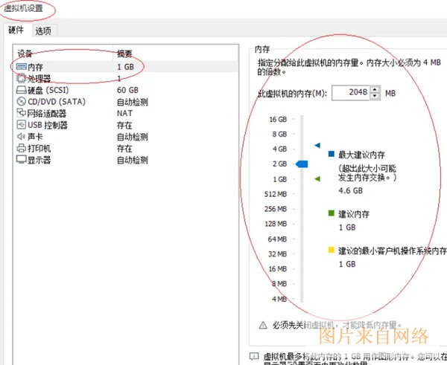Image resolution: width=447 pixels, height=365 pixels.
Task: Click the blue memory slider handle
Action: point(302,164)
